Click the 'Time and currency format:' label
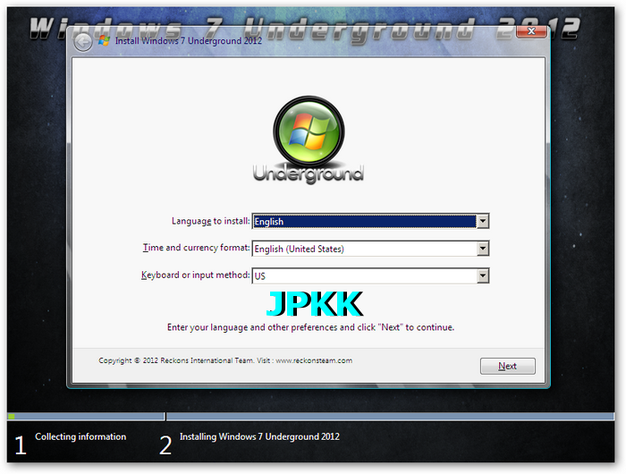 pos(196,248)
